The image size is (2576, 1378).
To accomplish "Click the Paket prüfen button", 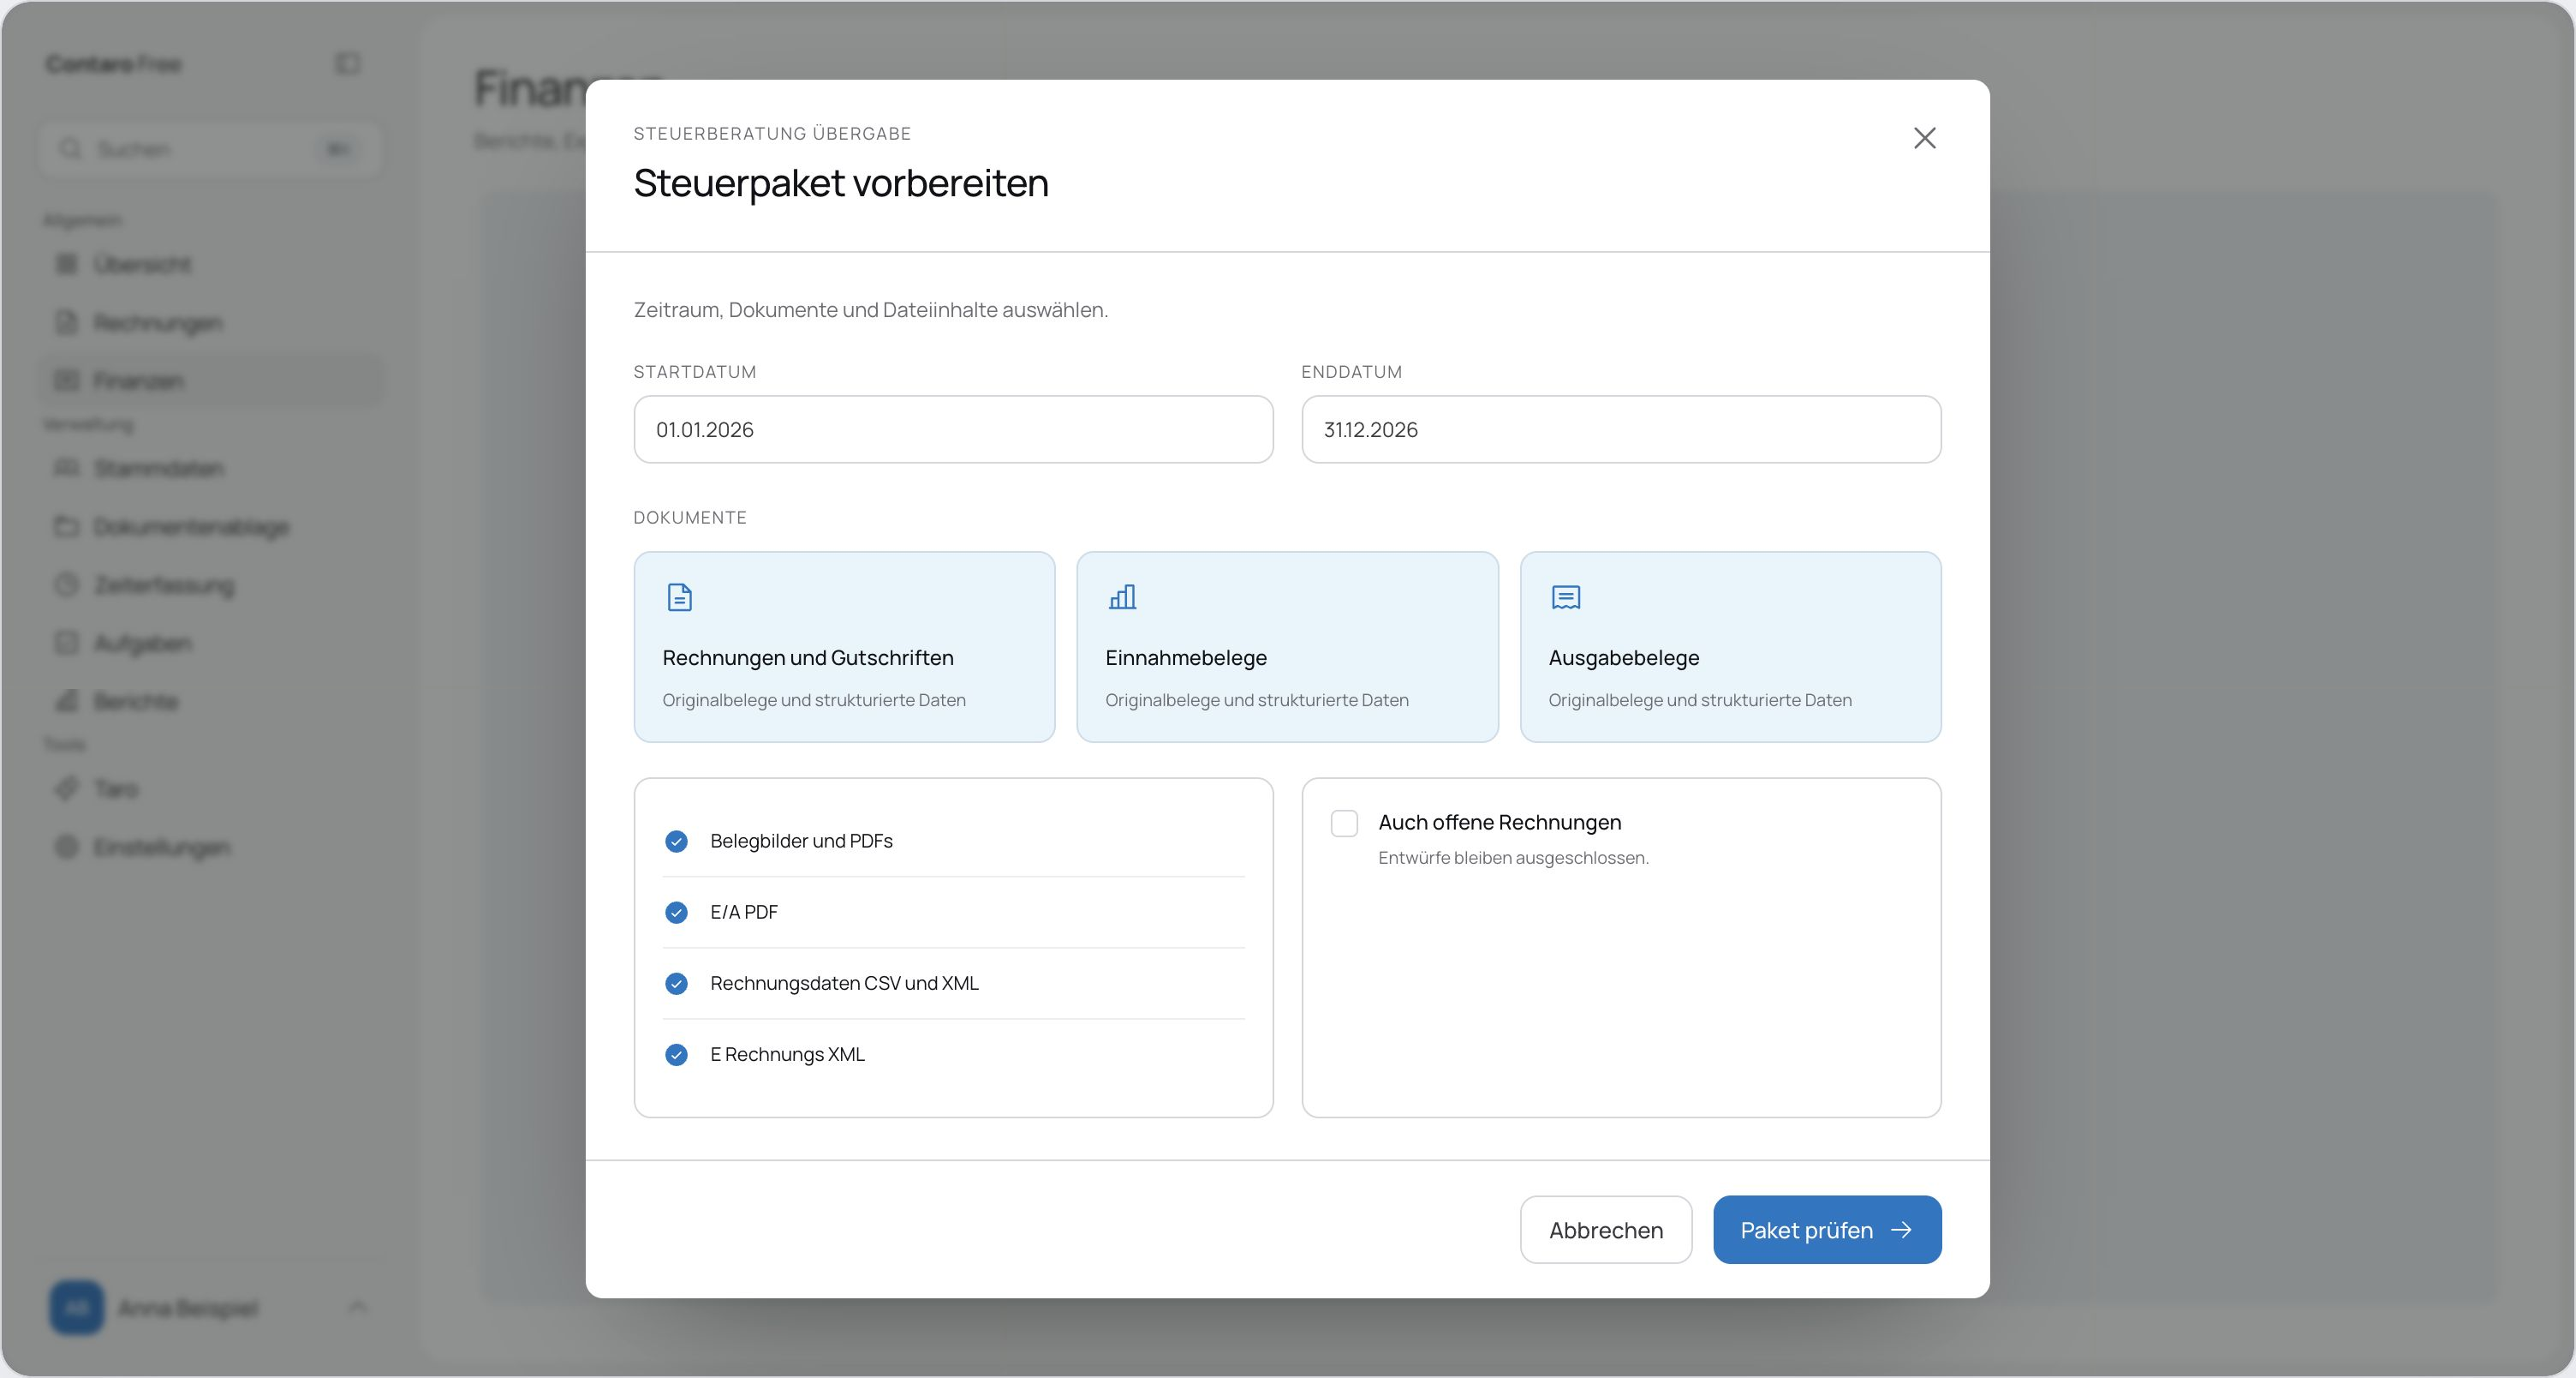I will 1827,1230.
